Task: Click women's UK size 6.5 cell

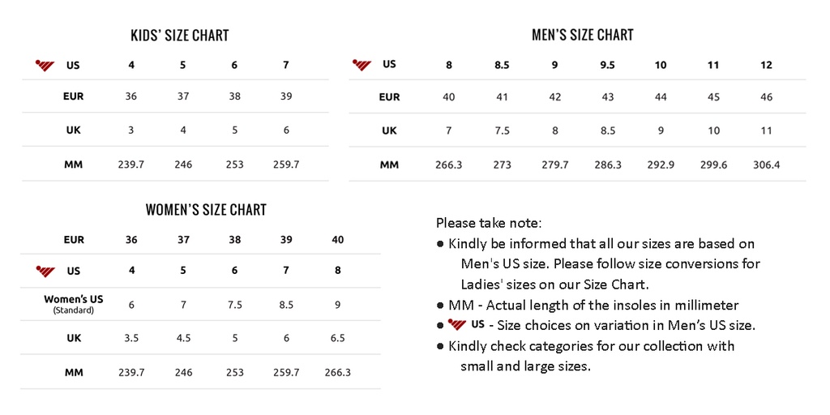Action: [337, 338]
